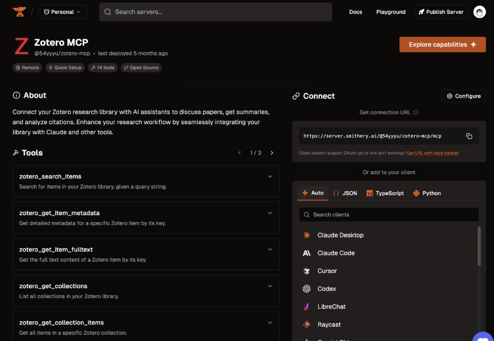Switch to the Python tab

point(427,193)
